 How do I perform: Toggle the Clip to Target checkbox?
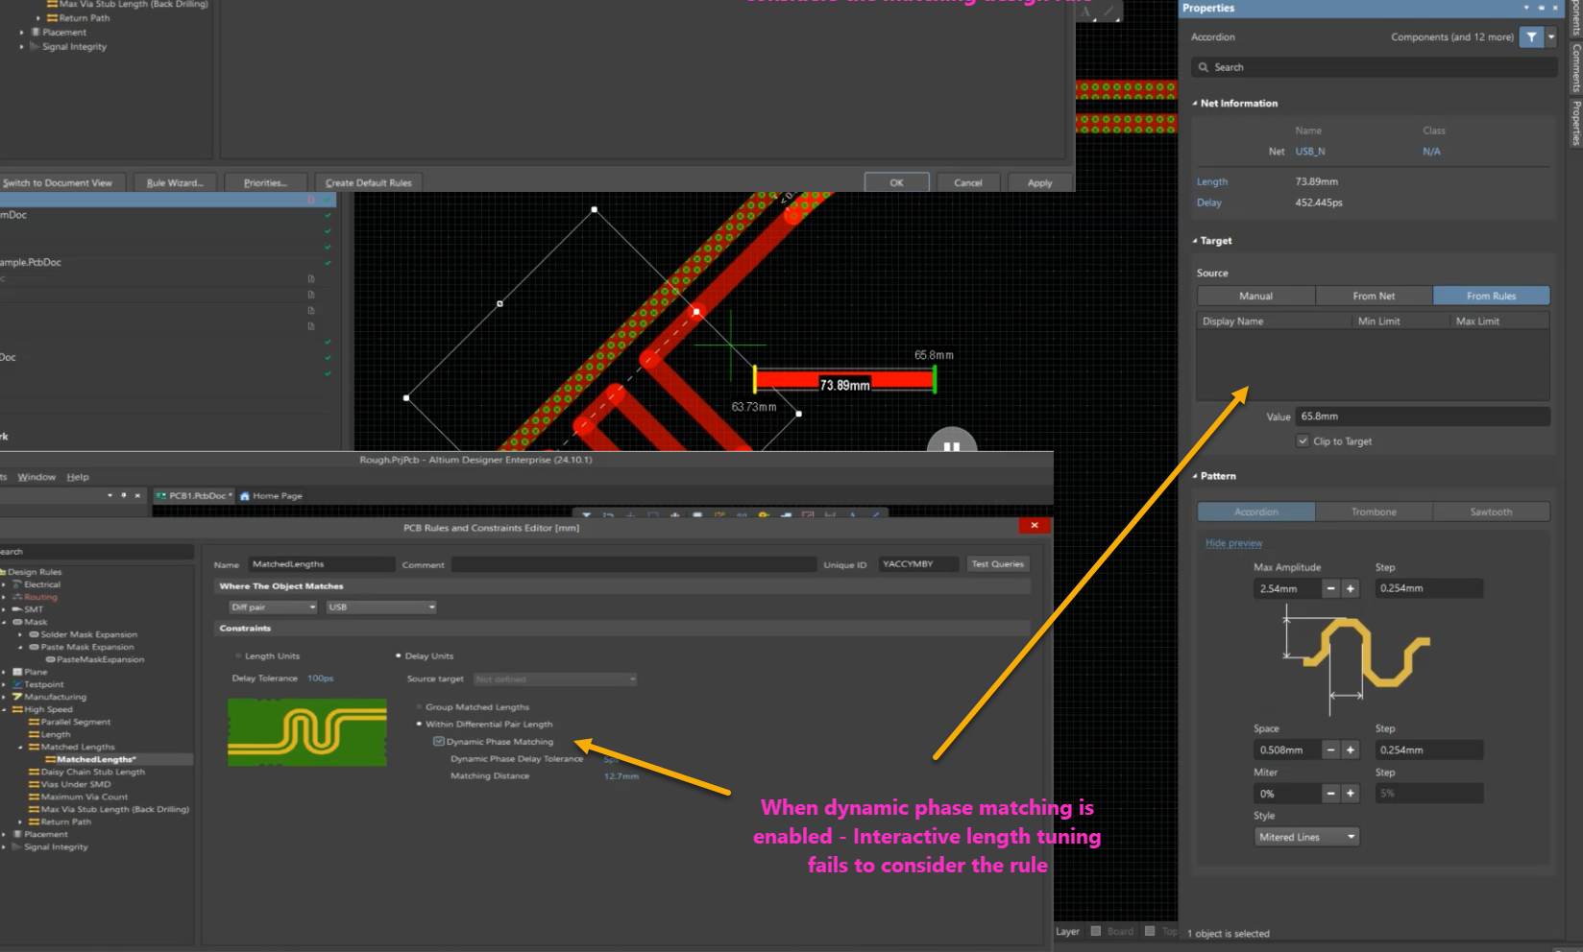click(x=1303, y=441)
